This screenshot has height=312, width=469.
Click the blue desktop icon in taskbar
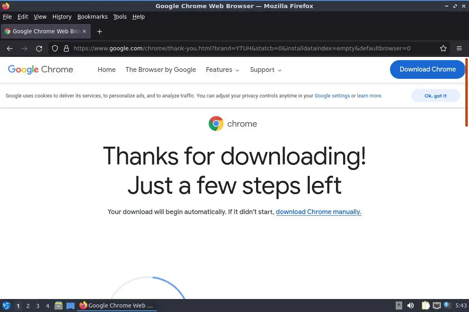click(x=70, y=306)
